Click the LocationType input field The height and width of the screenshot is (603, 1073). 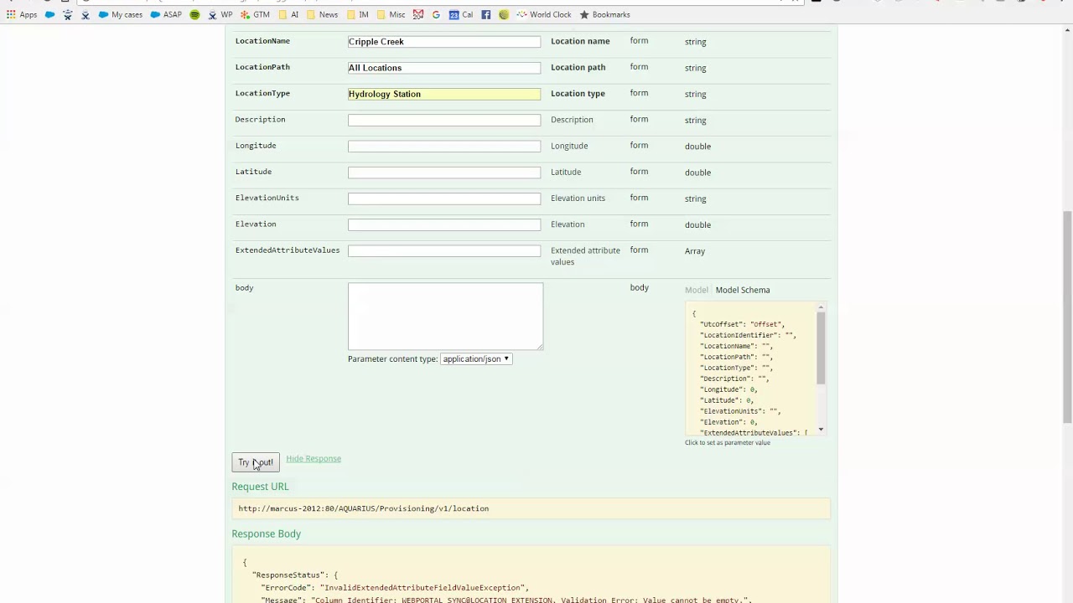click(444, 94)
